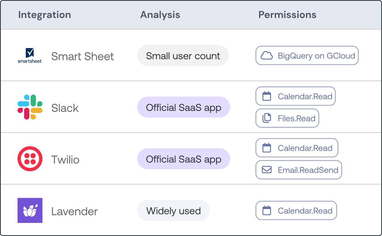The height and width of the screenshot is (236, 382).
Task: Click the Permissions column header
Action: 287,15
